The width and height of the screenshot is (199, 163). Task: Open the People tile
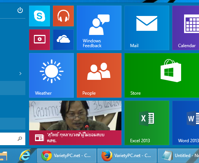(x=99, y=75)
